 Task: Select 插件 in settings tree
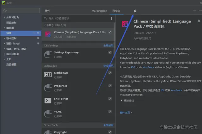tap(9, 33)
